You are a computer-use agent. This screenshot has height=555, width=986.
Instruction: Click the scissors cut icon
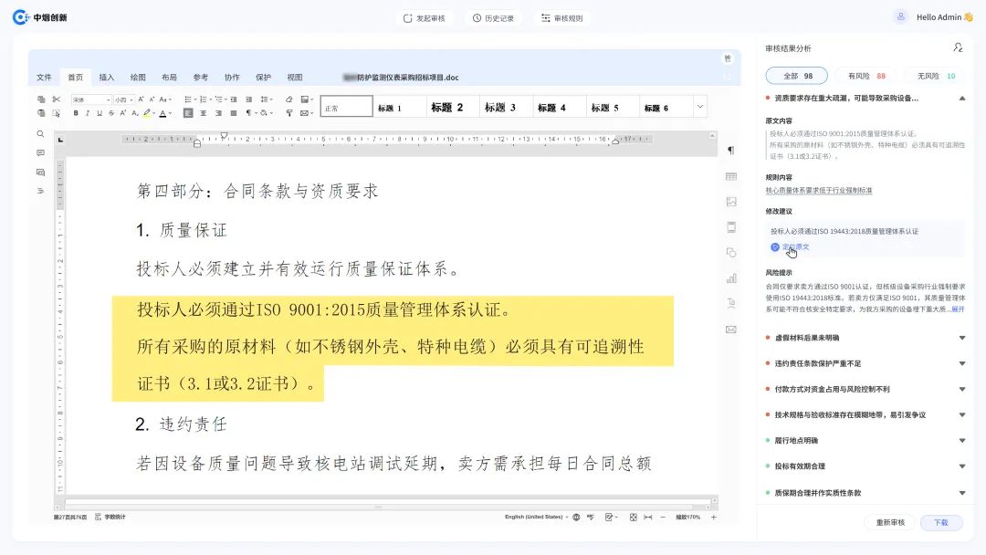tap(57, 99)
